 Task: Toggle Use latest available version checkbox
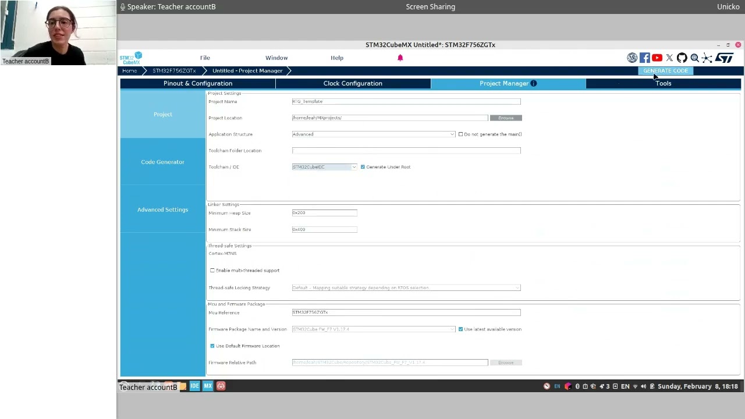[x=460, y=329]
